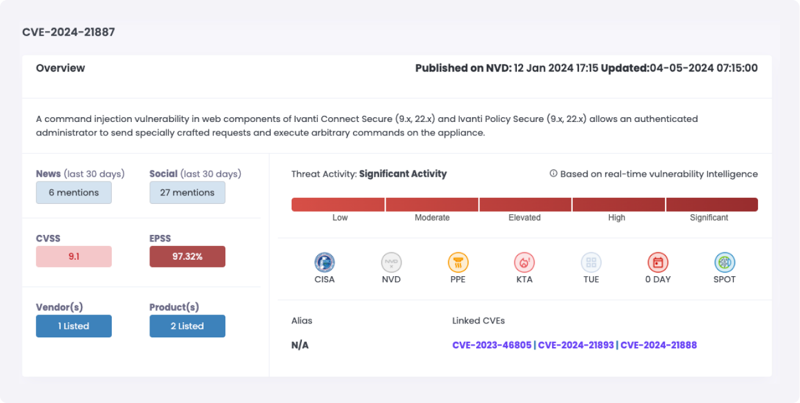The height and width of the screenshot is (403, 800).
Task: Click the 0 DAY exploit icon
Action: coord(658,262)
